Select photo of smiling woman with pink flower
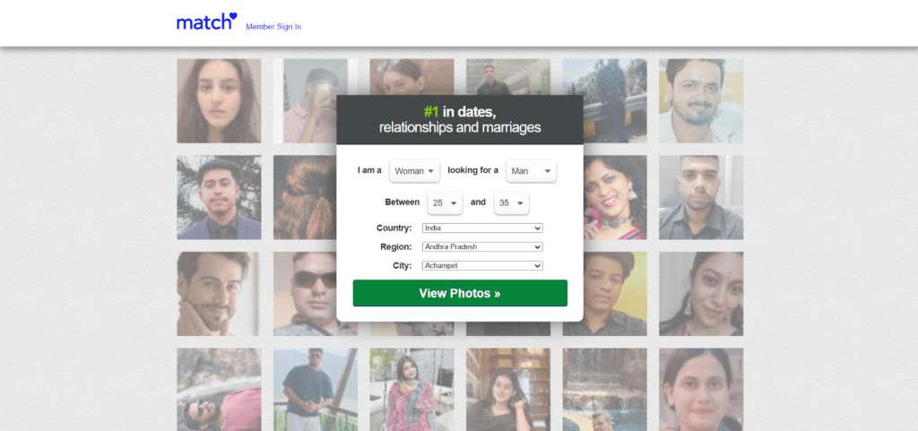 [615, 197]
